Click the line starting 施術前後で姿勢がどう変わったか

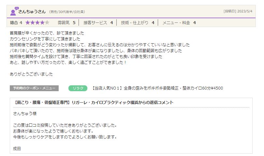pos(100,45)
